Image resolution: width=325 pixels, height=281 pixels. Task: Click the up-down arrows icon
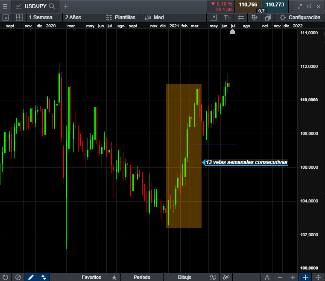[x=44, y=277]
